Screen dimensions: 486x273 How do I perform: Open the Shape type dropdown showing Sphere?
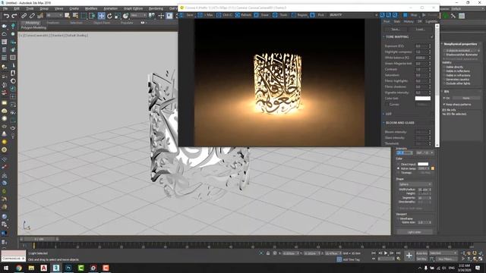coord(415,184)
